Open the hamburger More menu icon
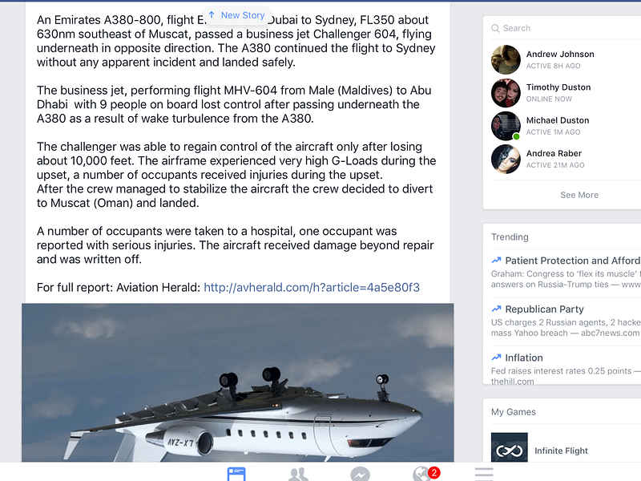Viewport: 641px width, 481px height. point(484,475)
